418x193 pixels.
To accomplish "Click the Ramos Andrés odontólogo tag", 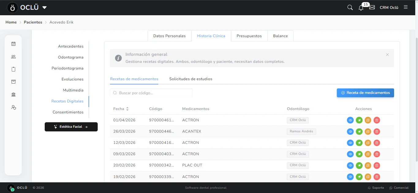I will tap(301, 131).
